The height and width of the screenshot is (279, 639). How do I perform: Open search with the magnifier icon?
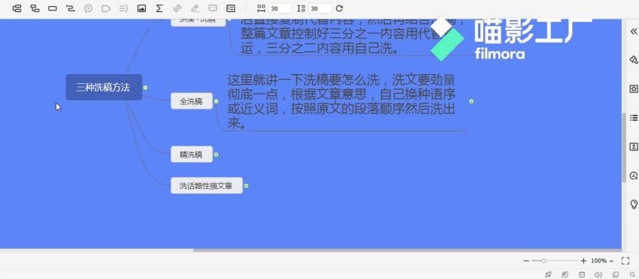[632, 274]
